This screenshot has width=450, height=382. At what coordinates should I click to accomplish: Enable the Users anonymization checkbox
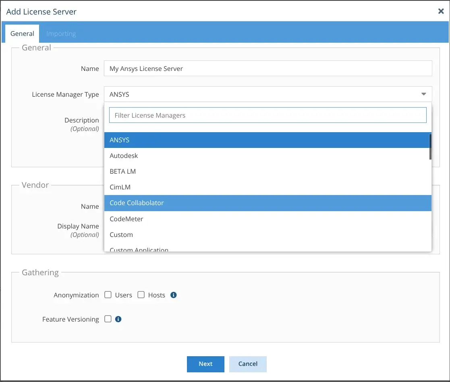pos(108,295)
